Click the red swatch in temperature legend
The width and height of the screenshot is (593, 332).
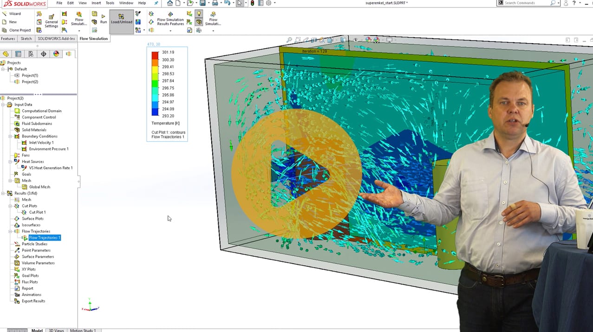[x=155, y=56]
